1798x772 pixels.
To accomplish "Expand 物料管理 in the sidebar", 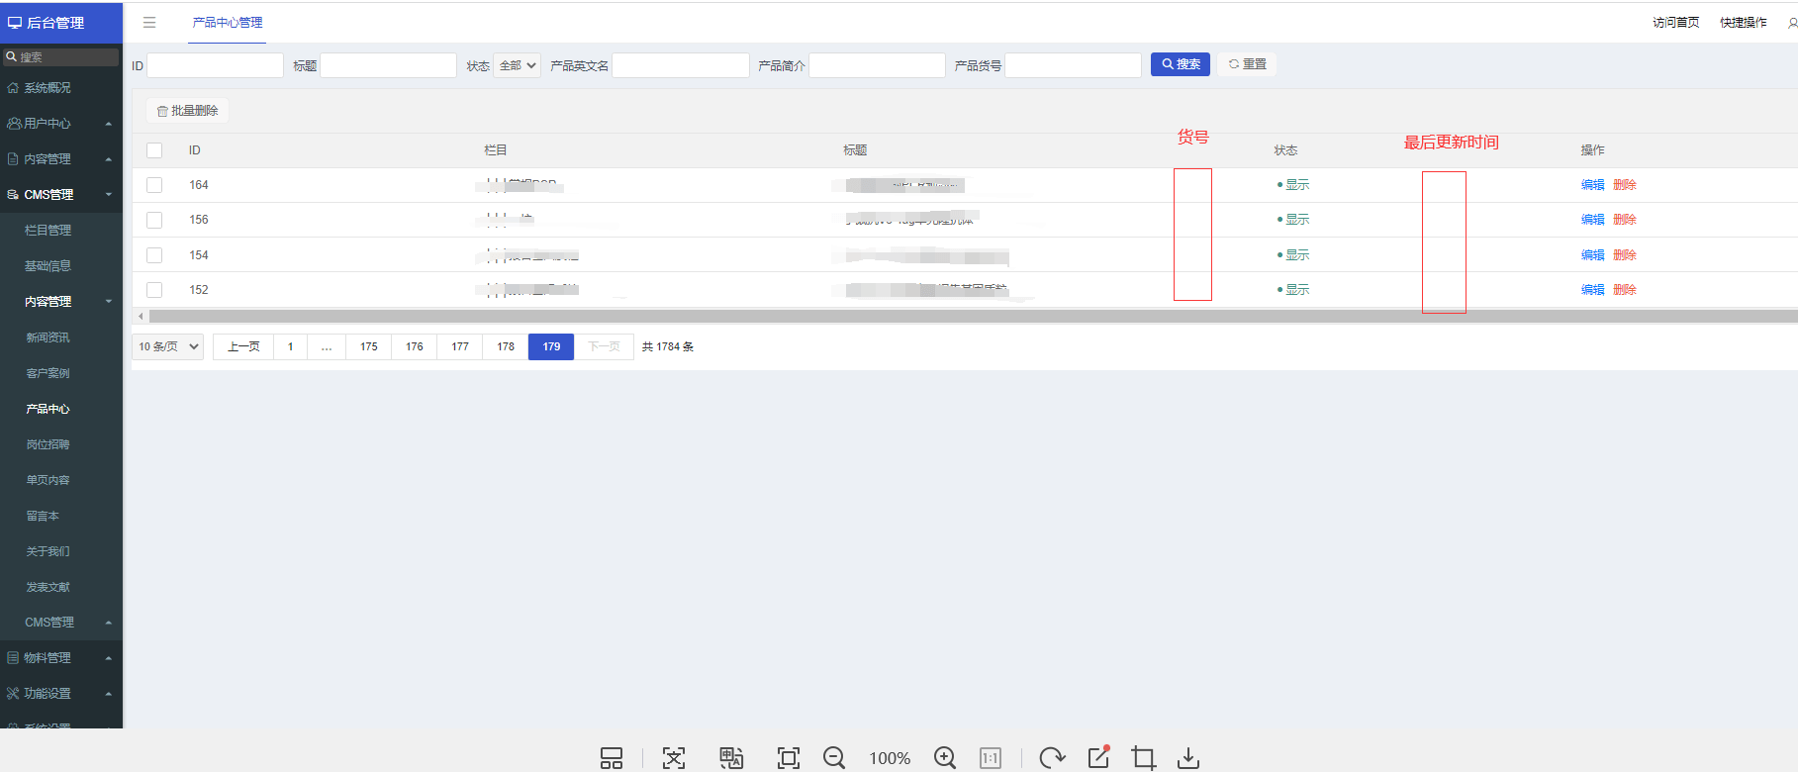I will (60, 658).
